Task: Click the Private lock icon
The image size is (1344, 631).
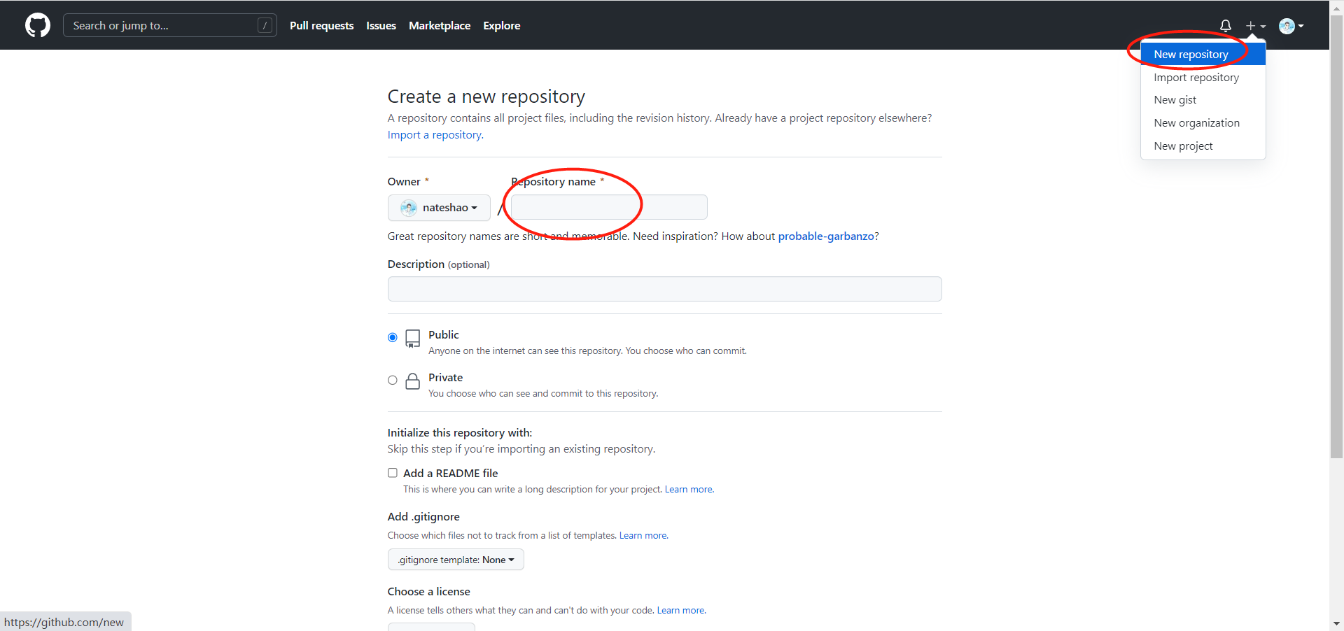Action: (413, 381)
